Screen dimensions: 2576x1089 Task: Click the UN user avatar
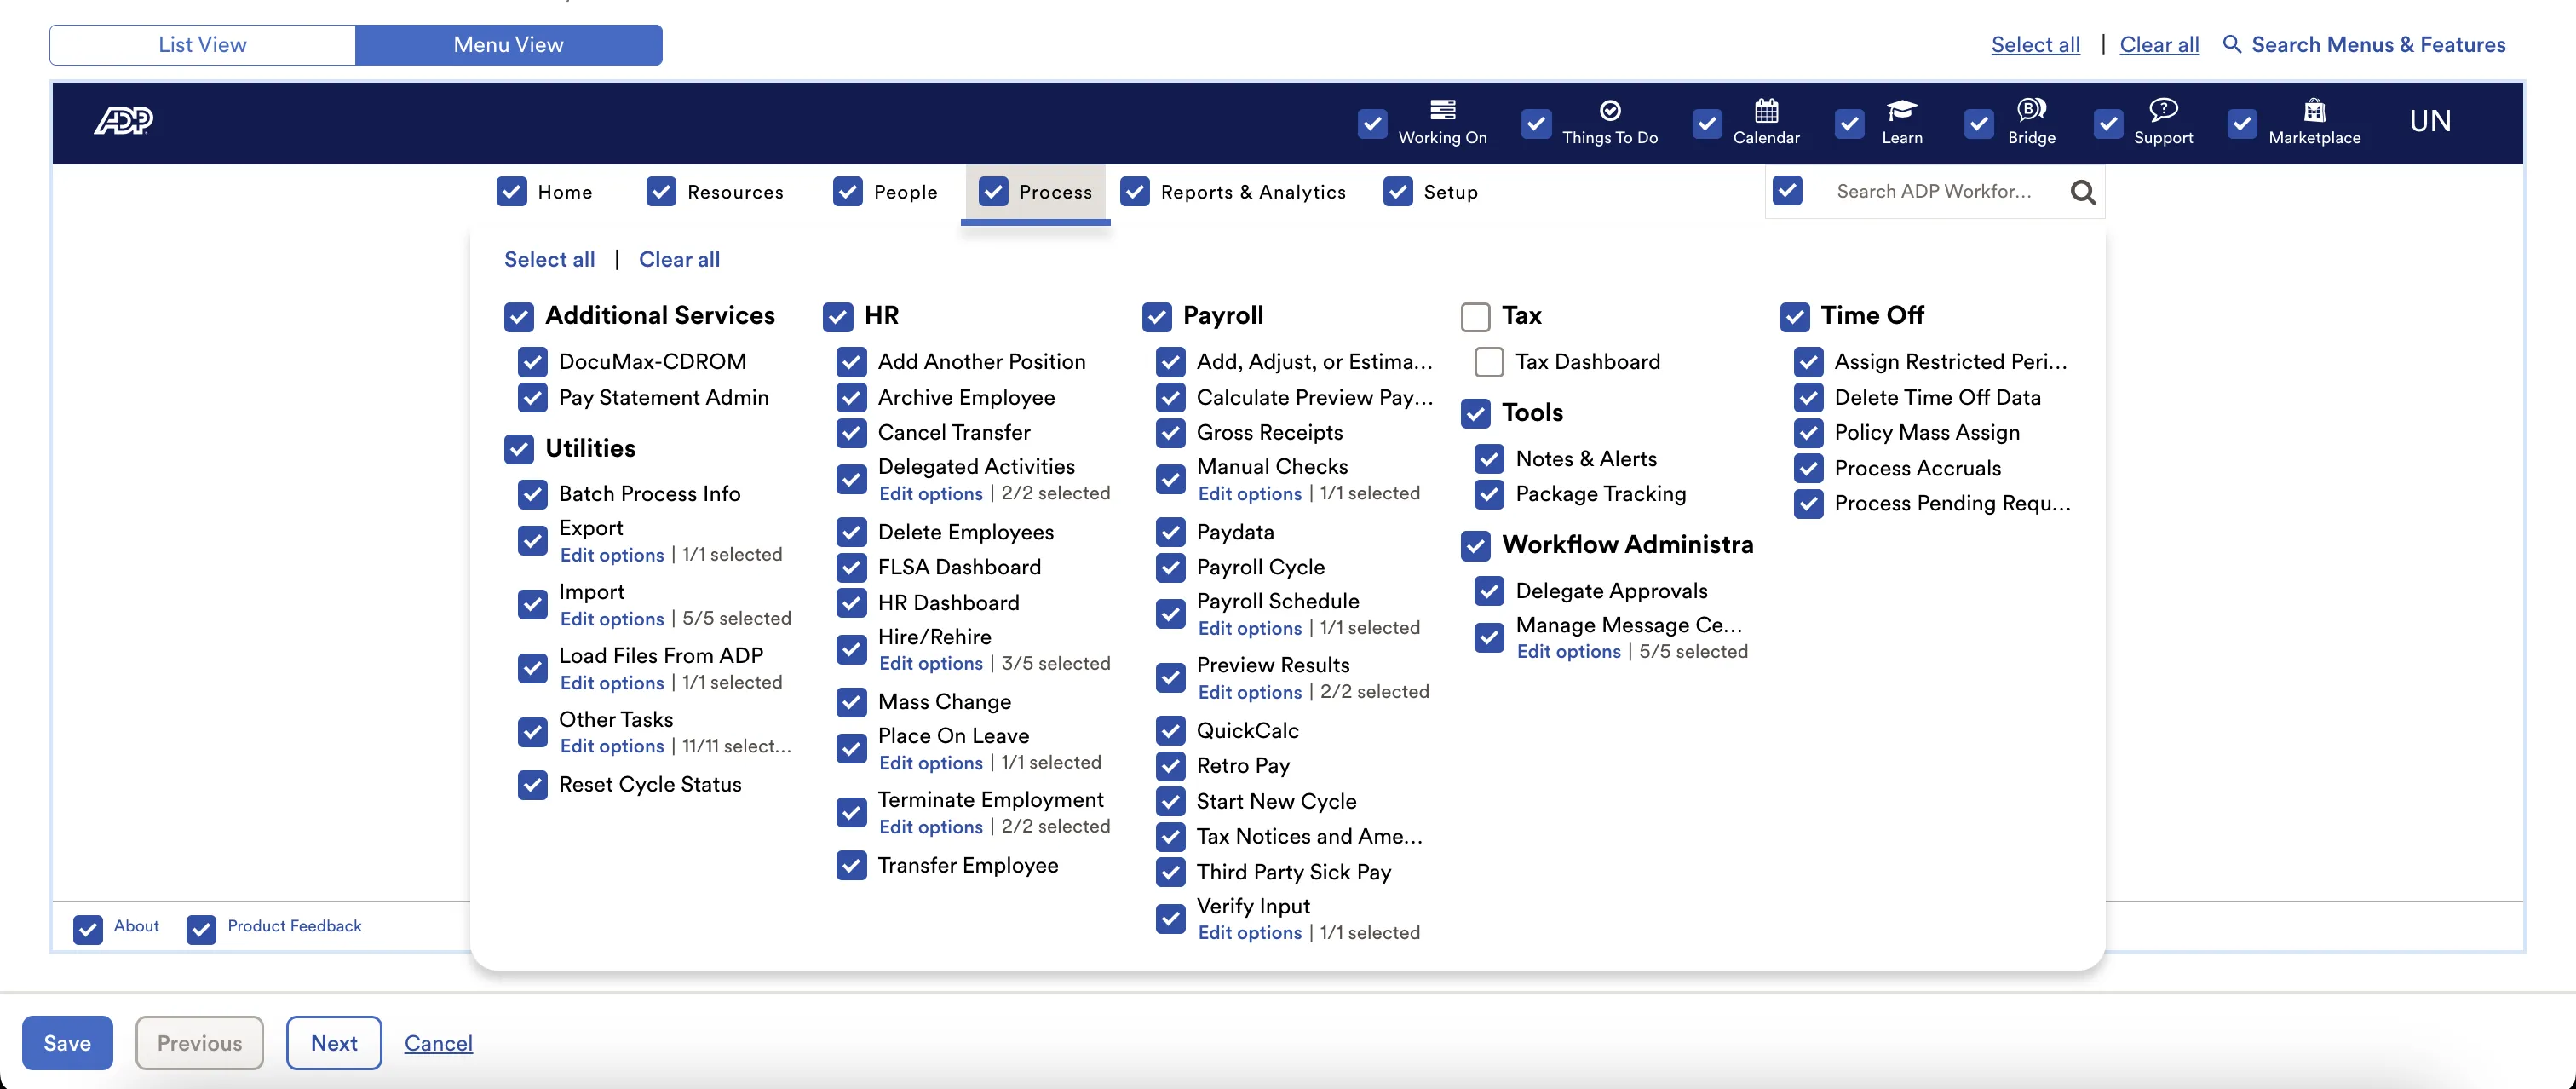[2430, 121]
